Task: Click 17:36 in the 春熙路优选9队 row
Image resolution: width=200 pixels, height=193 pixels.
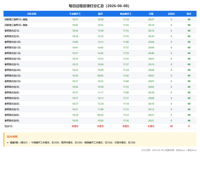Action: 126,121
